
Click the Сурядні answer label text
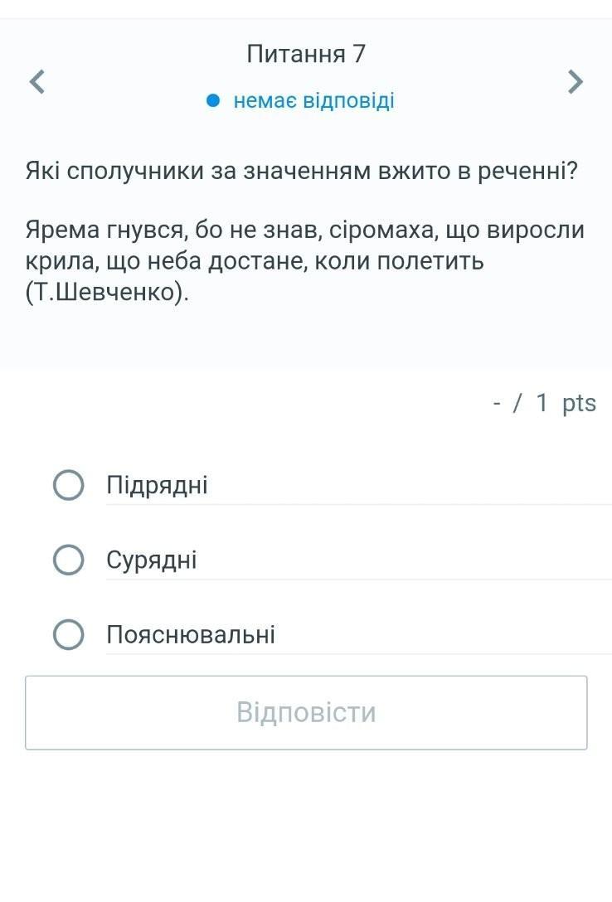click(x=151, y=560)
